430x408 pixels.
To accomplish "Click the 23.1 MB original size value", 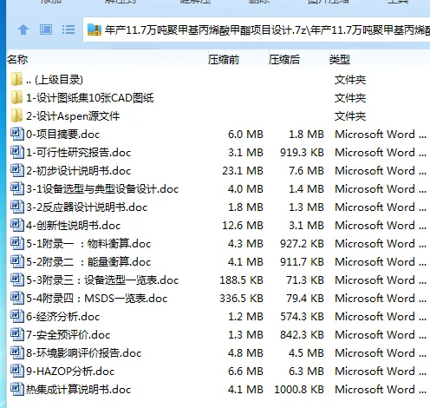I will (x=243, y=171).
